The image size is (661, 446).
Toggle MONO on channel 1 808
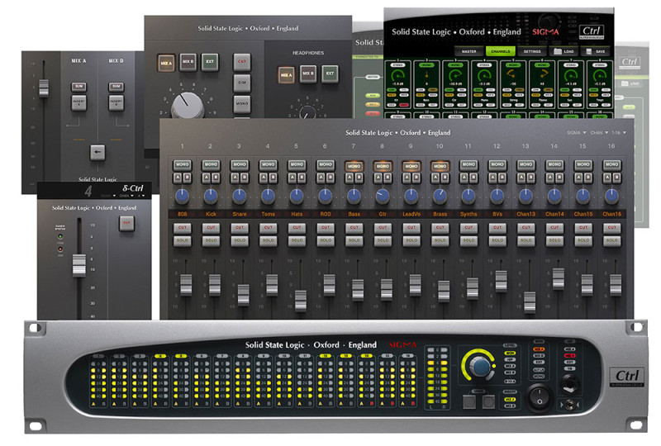pyautogui.click(x=182, y=165)
